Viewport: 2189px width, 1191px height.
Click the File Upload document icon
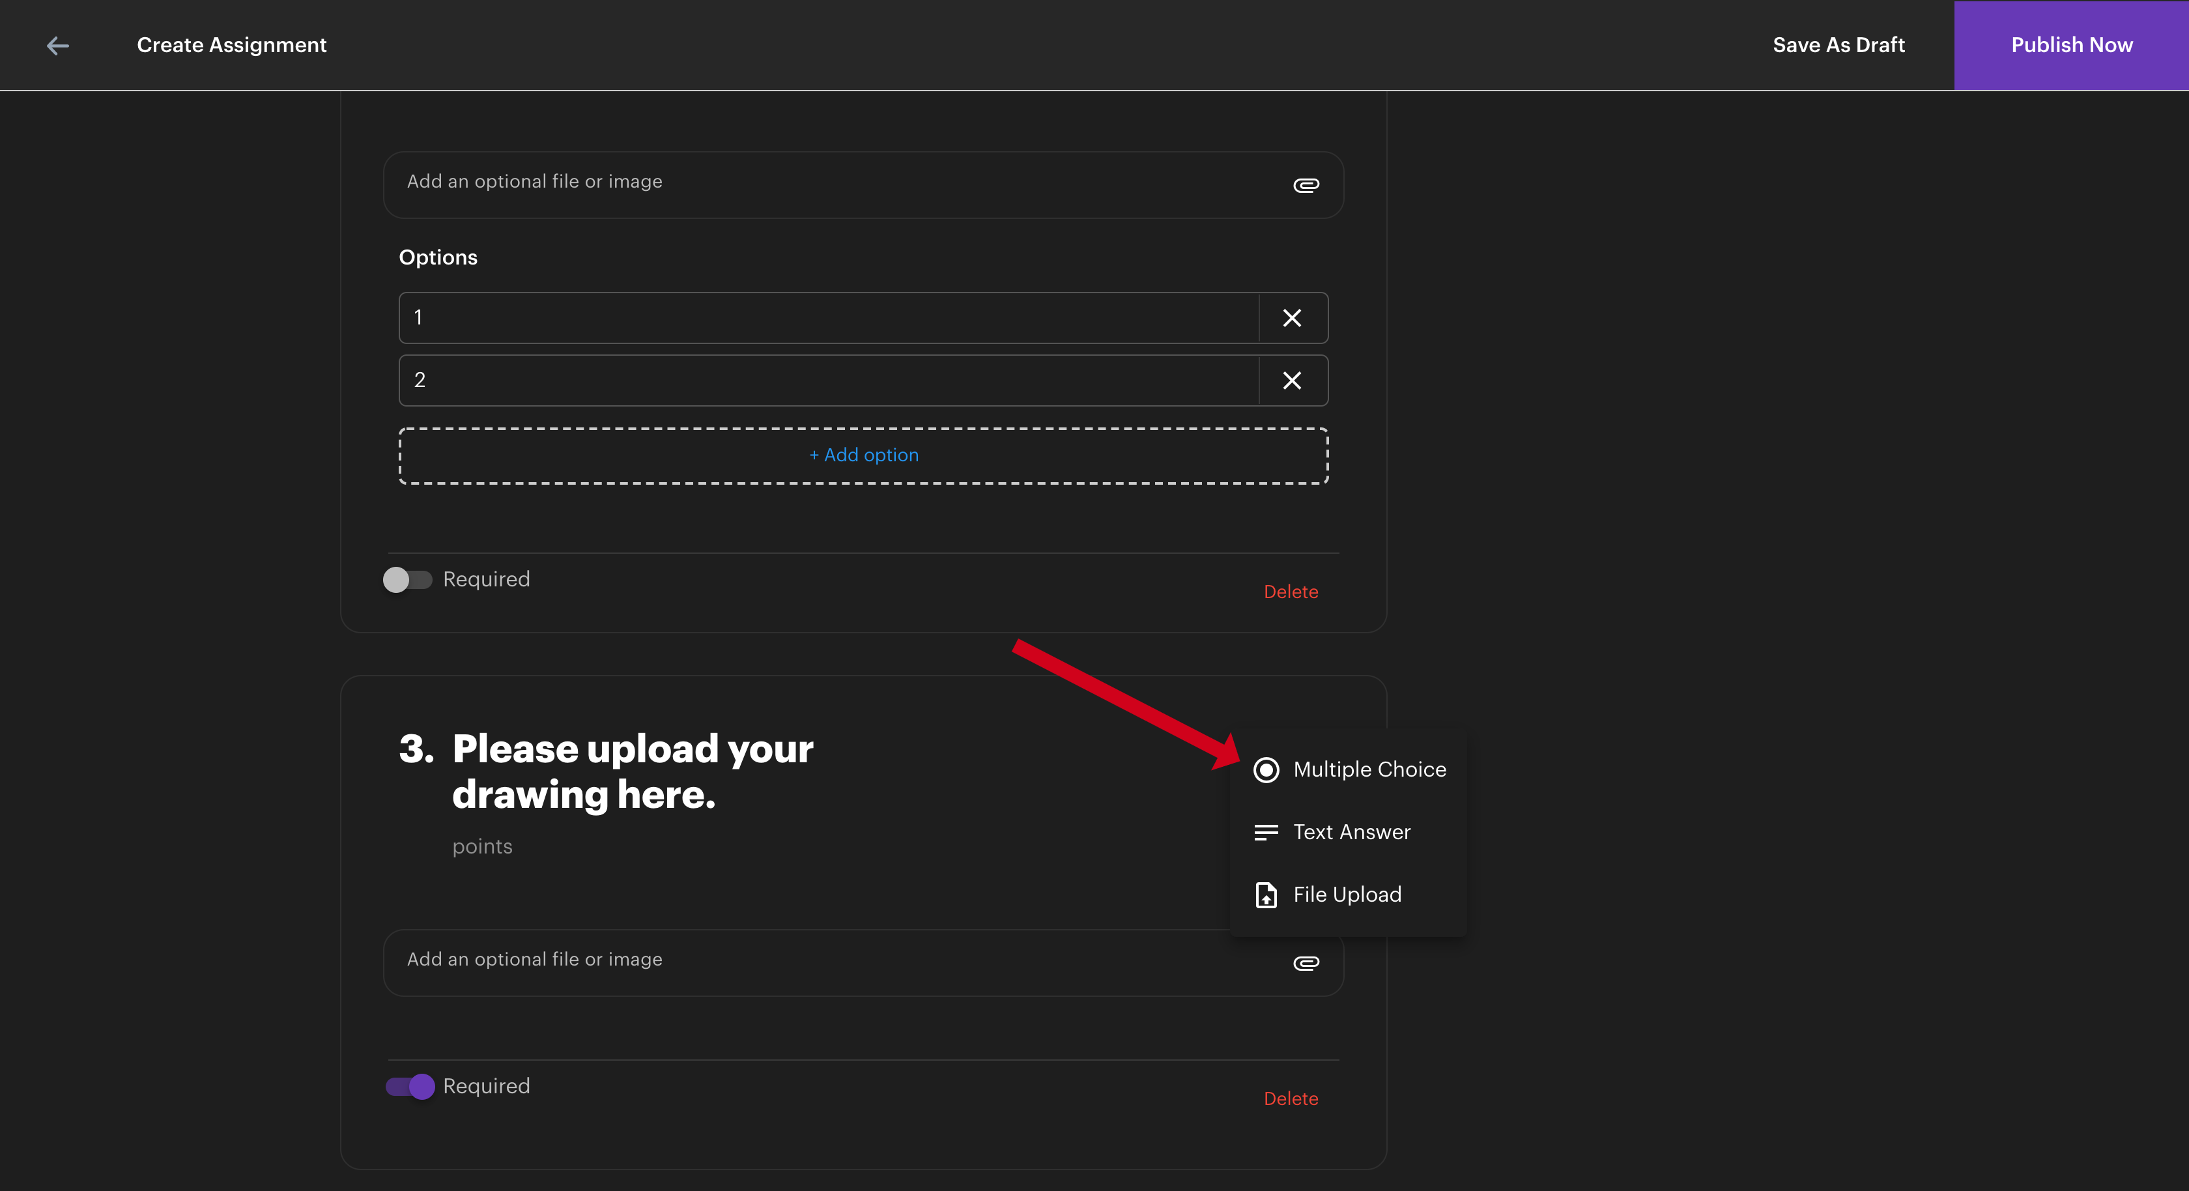[x=1266, y=895]
